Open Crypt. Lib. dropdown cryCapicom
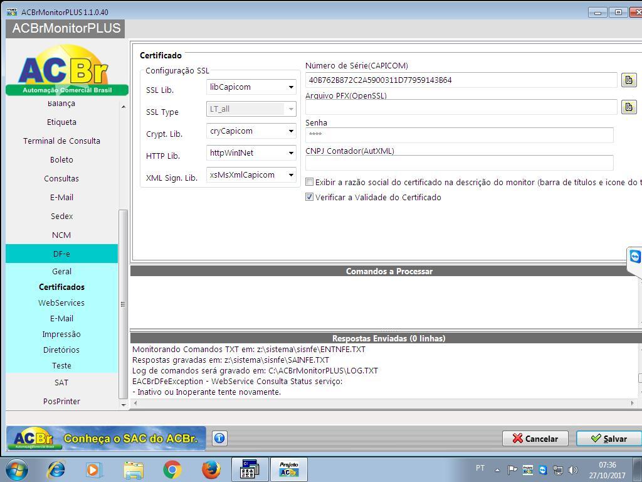Image resolution: width=642 pixels, height=482 pixels. tap(251, 131)
